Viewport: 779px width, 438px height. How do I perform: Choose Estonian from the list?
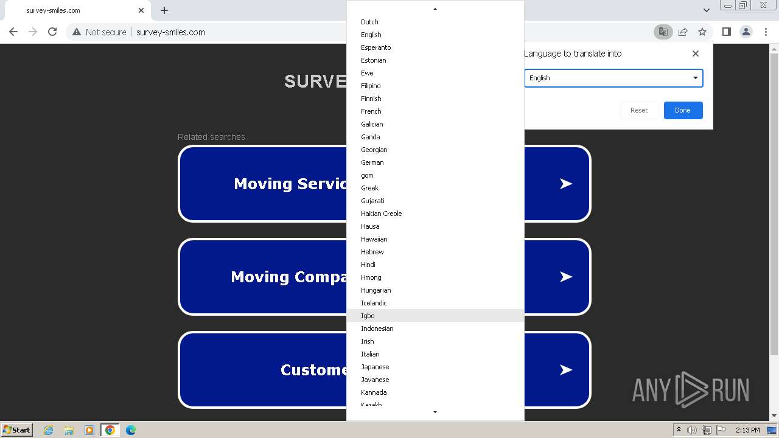pos(435,60)
